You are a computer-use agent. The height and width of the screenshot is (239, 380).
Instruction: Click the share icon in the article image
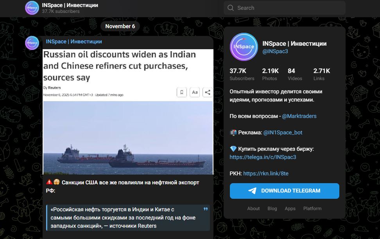pyautogui.click(x=208, y=92)
